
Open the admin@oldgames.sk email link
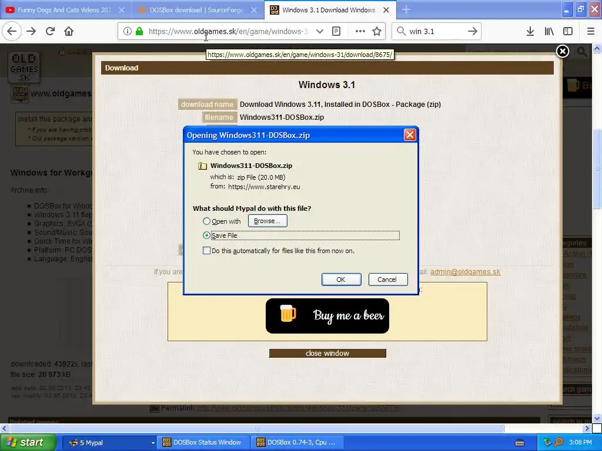point(466,271)
